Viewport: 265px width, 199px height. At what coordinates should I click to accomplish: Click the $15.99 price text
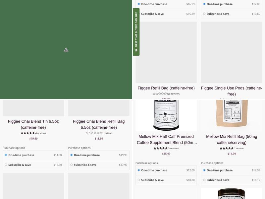click(166, 154)
